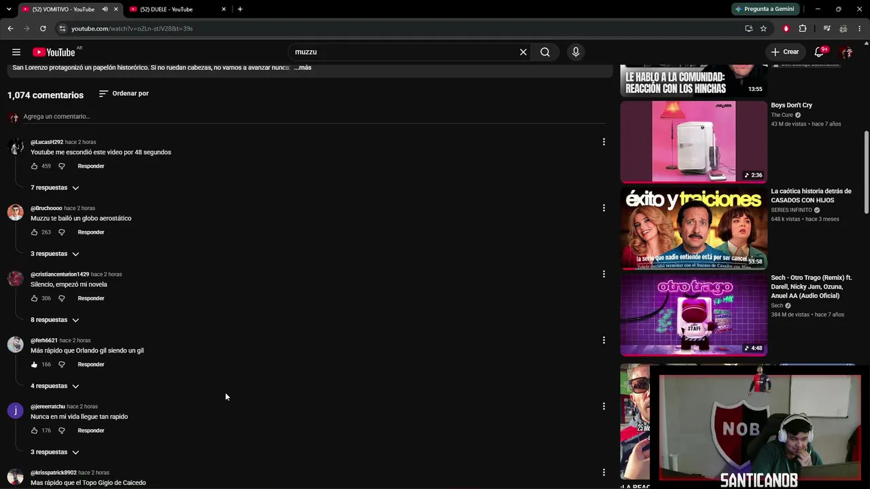Close the 'VOMITIVO - YouTube' tab
Screen dimensions: 870x489
point(116,10)
